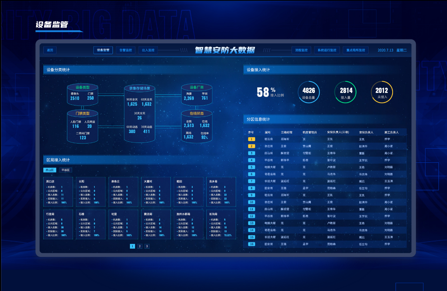Select the number 12 row badge
This screenshot has width=447, height=291.
pos(251,216)
